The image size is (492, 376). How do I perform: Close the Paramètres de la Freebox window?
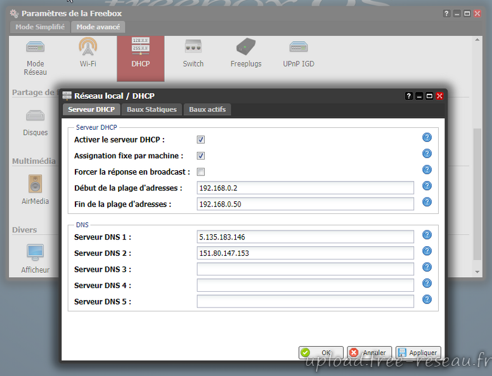pos(477,13)
